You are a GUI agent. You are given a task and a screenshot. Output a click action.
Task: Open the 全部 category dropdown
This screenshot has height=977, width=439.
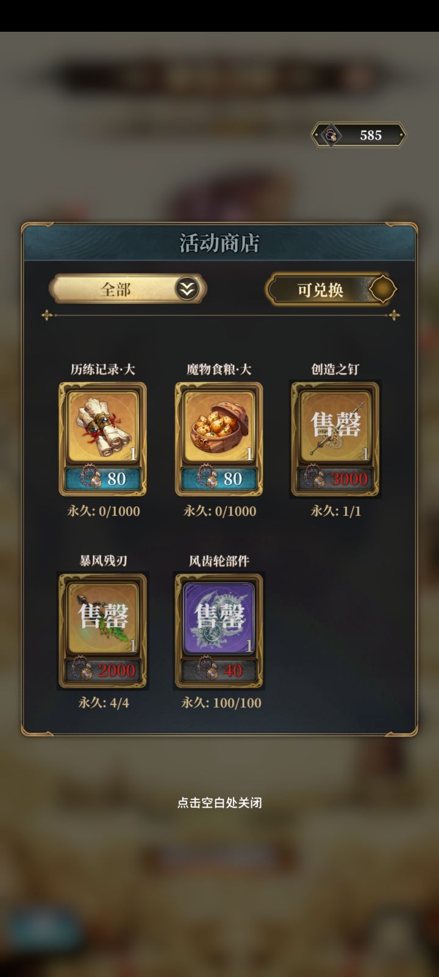tap(127, 289)
